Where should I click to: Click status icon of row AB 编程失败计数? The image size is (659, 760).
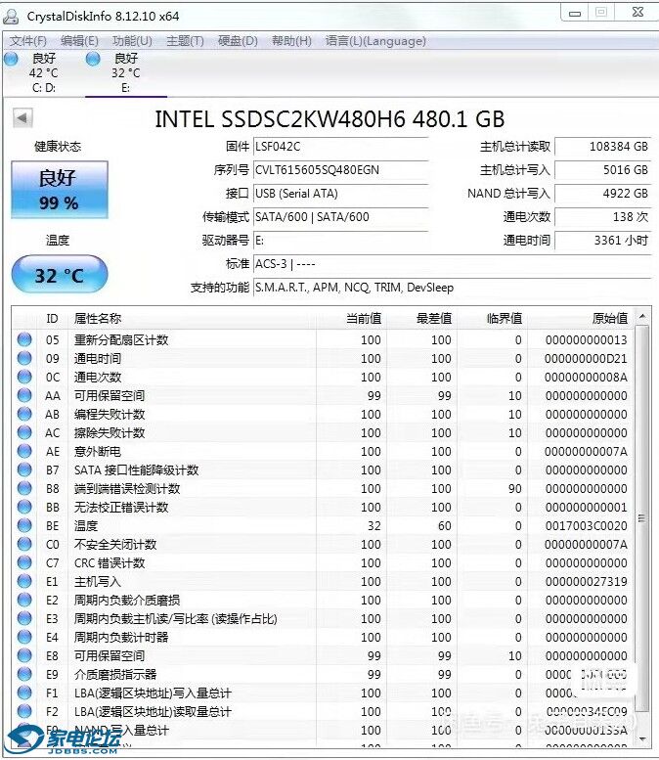click(24, 414)
